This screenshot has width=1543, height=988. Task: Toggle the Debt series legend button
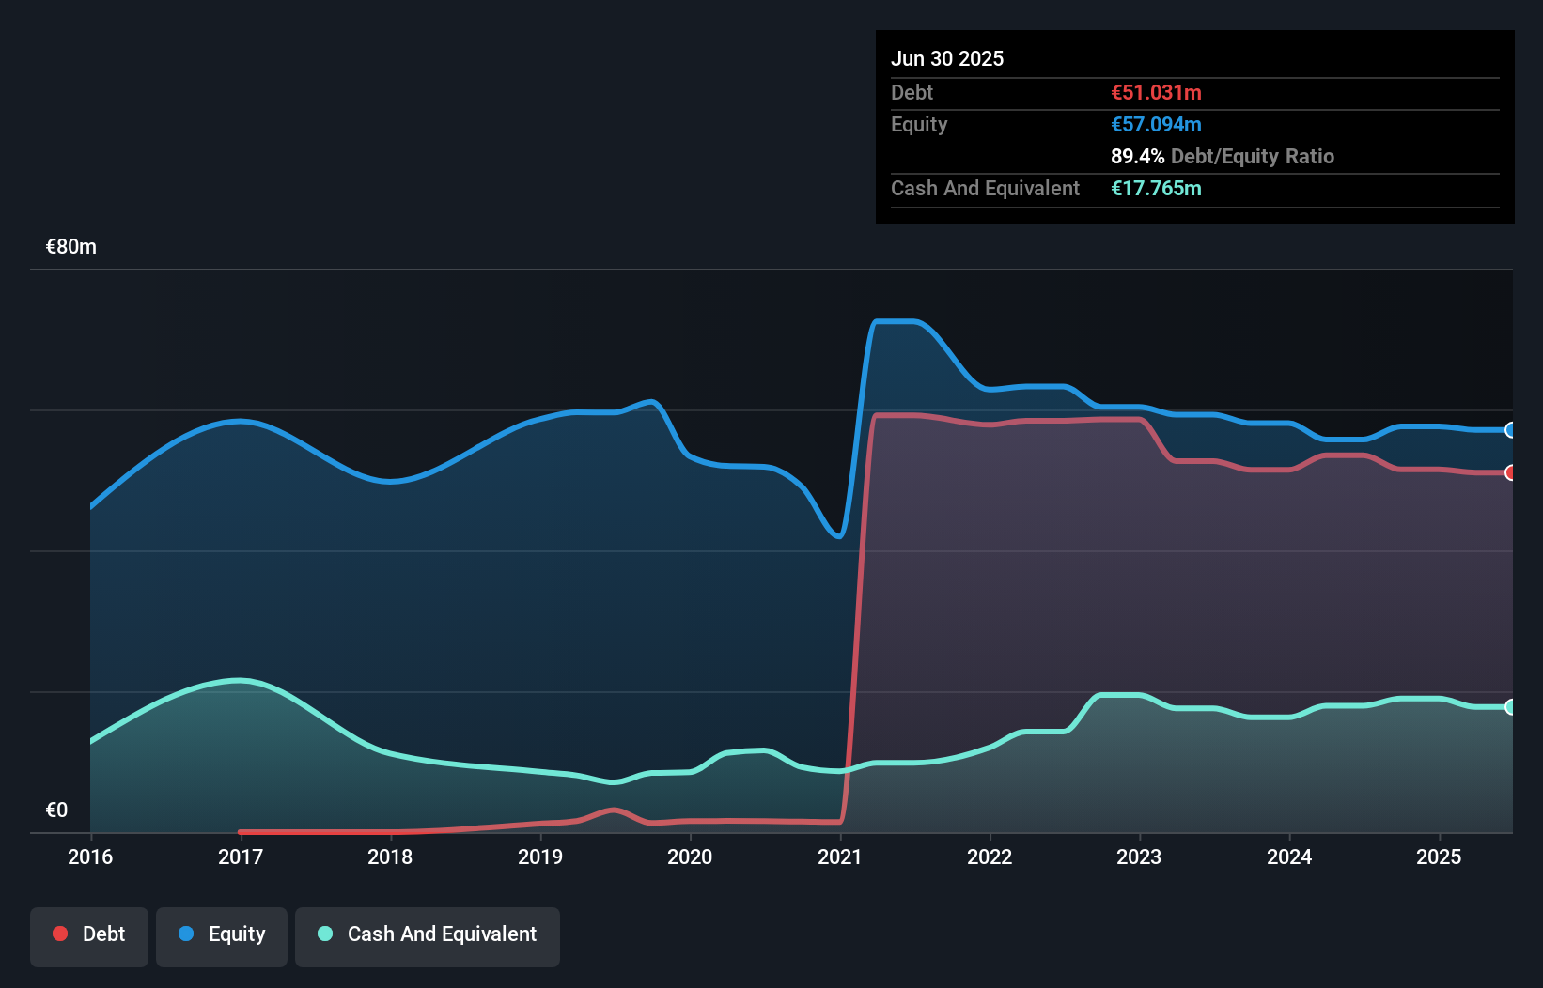tap(89, 936)
